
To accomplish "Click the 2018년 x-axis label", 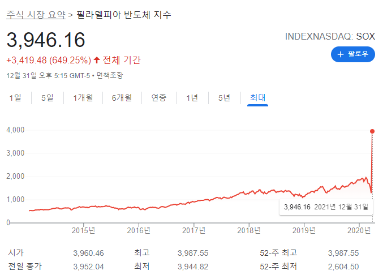I will pyautogui.click(x=249, y=230).
